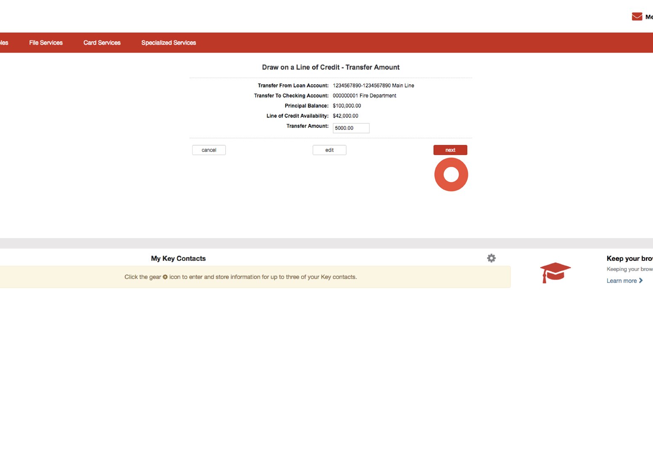Image resolution: width=653 pixels, height=458 pixels.
Task: Open the Specialized Services menu
Action: [x=169, y=43]
